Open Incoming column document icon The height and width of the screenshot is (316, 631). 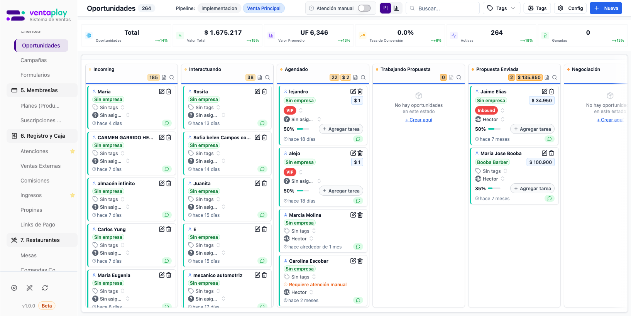[164, 78]
